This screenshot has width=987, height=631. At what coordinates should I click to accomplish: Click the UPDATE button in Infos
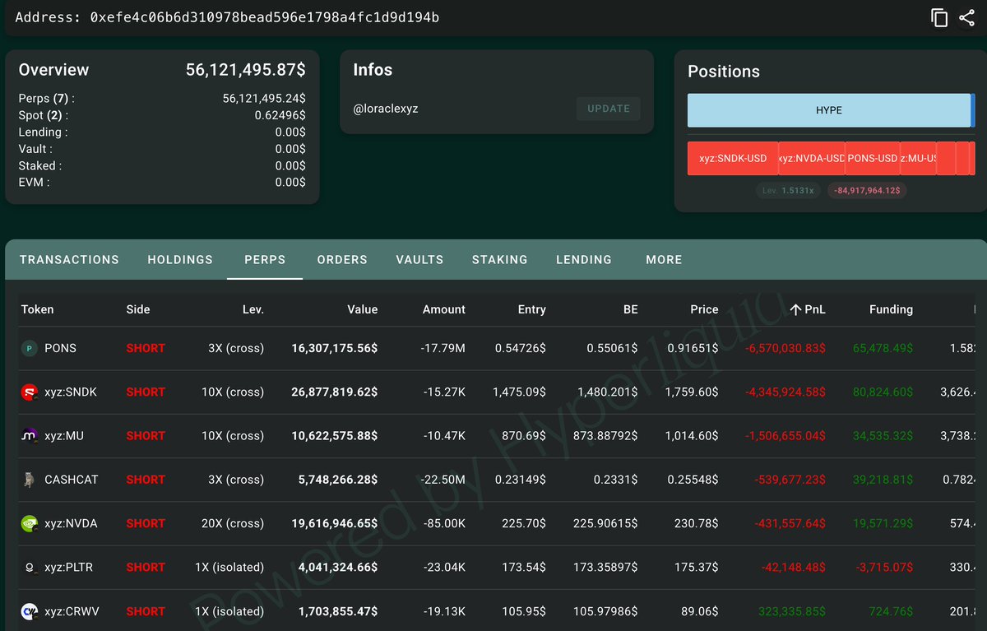coord(609,109)
